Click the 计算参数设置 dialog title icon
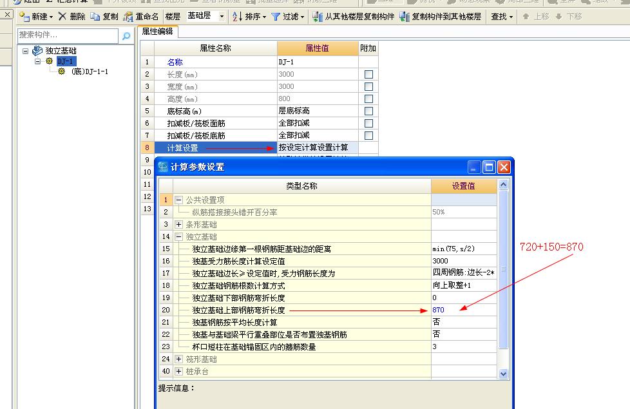The image size is (630, 409). (x=163, y=167)
